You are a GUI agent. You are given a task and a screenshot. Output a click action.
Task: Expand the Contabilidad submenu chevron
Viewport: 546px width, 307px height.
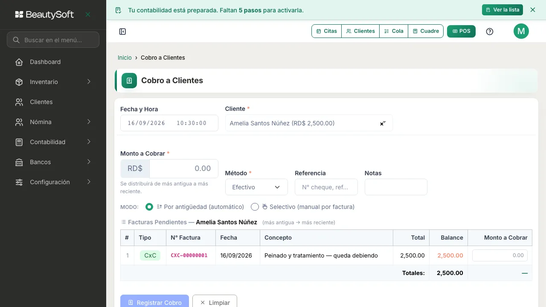pyautogui.click(x=89, y=142)
